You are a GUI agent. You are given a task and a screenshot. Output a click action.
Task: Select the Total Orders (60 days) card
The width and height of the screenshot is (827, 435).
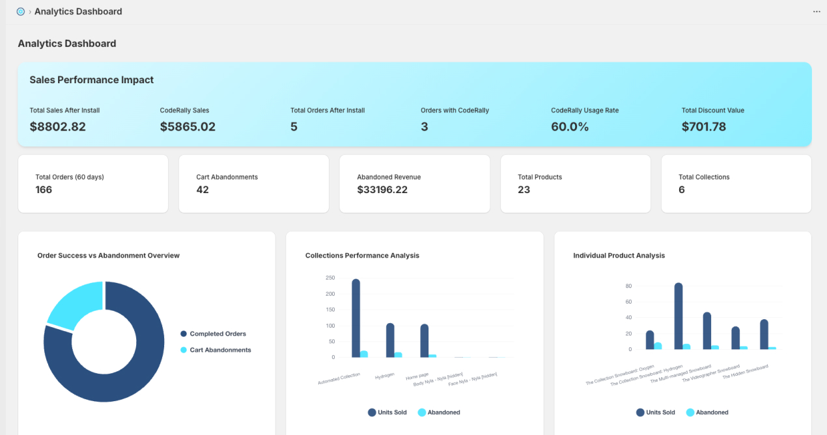point(93,183)
